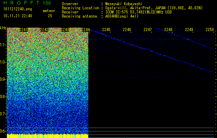
Task: Click the 0.9 kHz axis label
Action: point(3,79)
